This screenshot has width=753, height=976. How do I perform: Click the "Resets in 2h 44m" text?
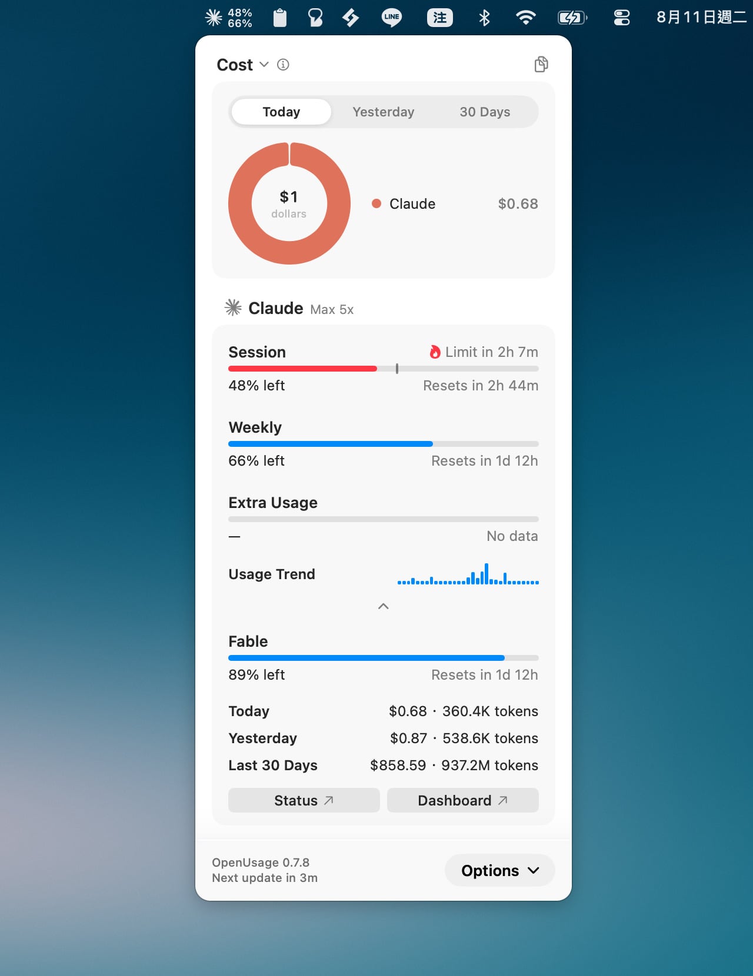click(x=481, y=386)
